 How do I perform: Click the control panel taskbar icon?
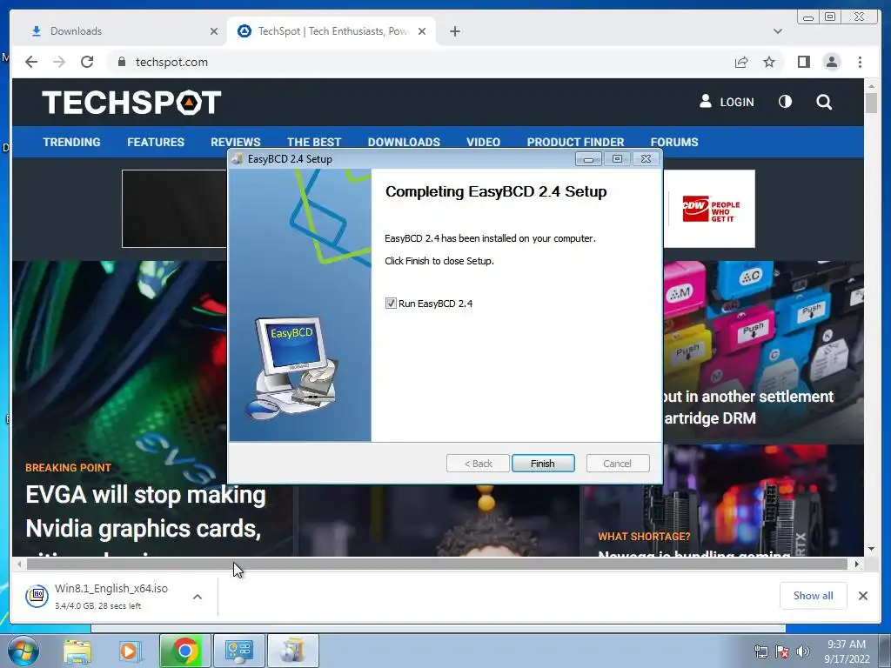(238, 651)
